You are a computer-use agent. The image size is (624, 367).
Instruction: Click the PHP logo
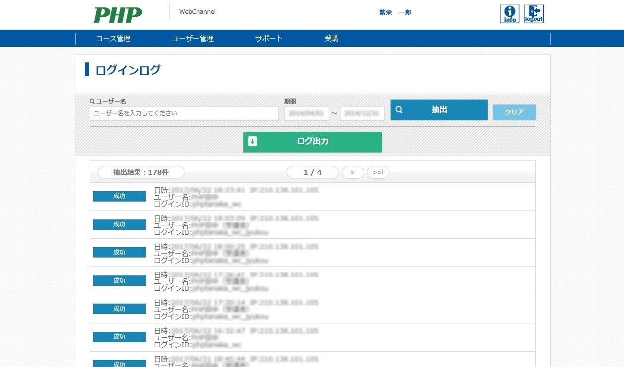pyautogui.click(x=118, y=15)
